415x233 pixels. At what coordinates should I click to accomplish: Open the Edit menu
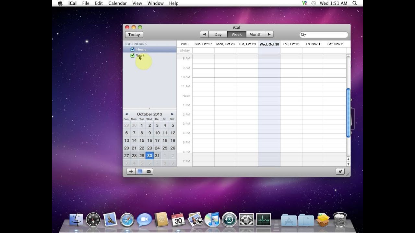(x=99, y=3)
